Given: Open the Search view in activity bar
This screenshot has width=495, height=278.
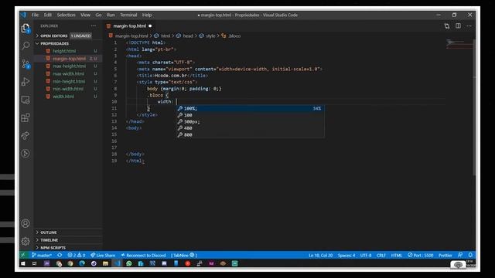Looking at the screenshot, I should pos(26,46).
